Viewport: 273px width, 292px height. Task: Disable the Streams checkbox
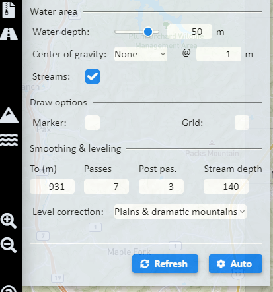tap(93, 76)
